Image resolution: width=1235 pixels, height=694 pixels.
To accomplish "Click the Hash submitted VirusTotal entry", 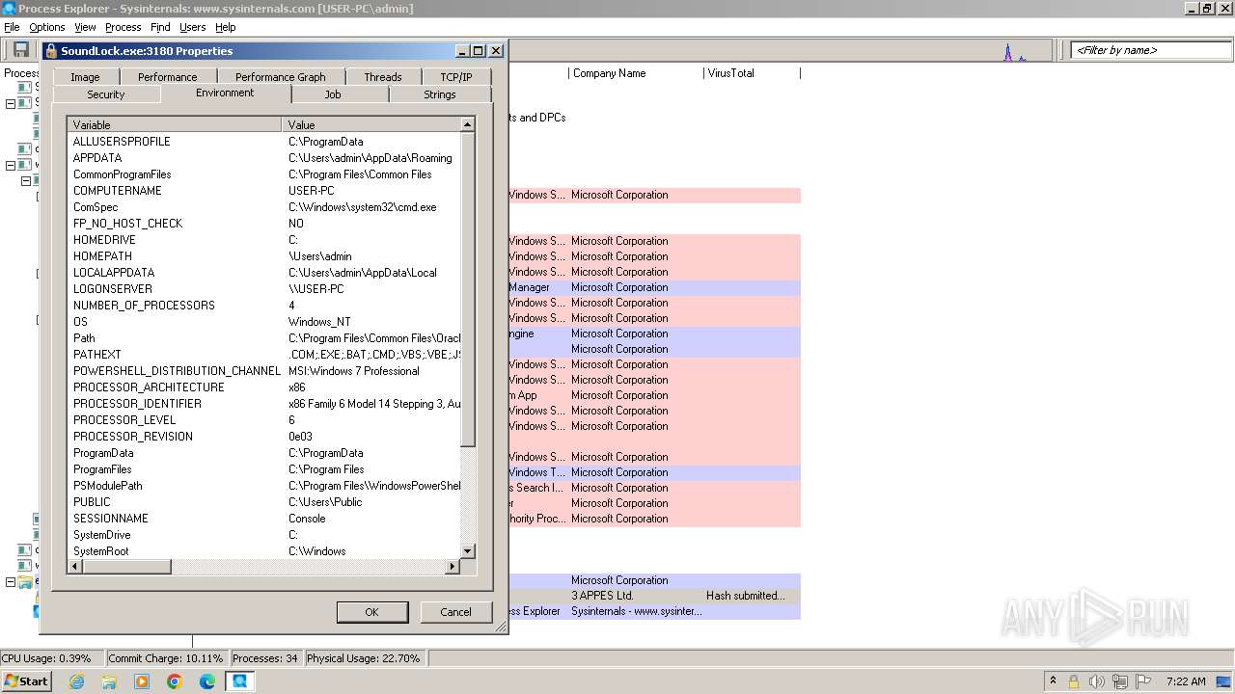I will click(x=746, y=596).
